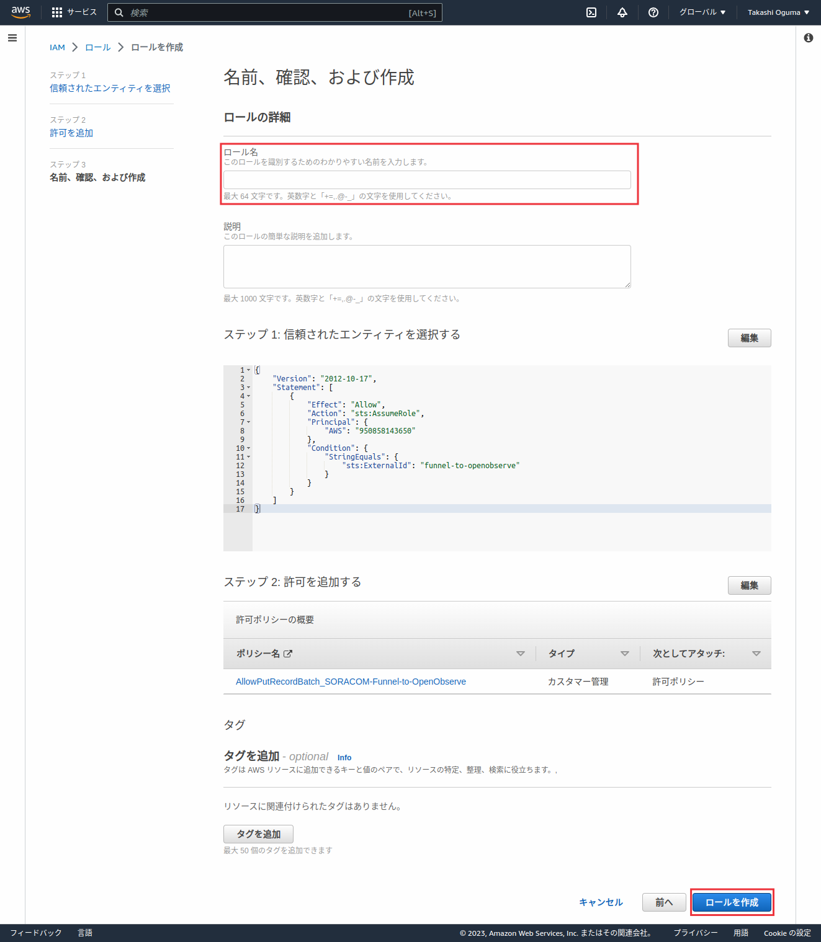Click the ロールを作成 button
821x942 pixels.
[732, 902]
